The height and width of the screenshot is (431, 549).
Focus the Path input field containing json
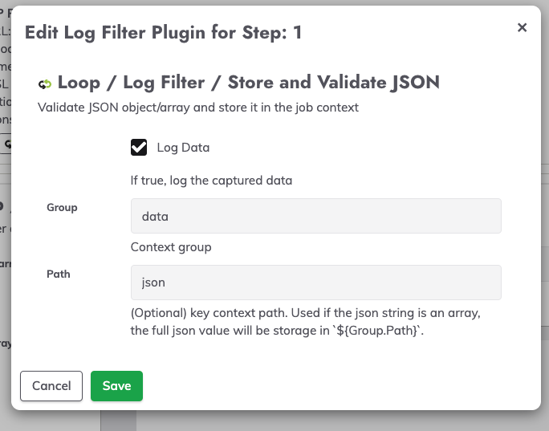(x=315, y=283)
